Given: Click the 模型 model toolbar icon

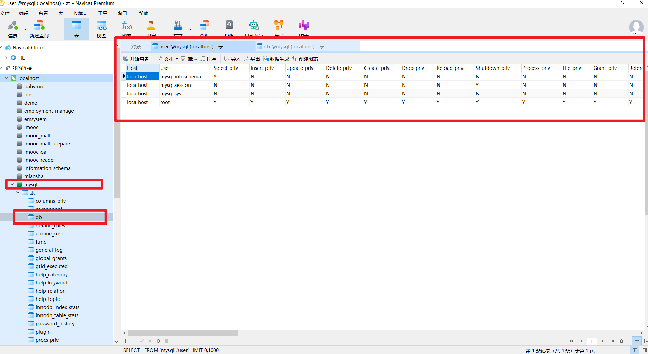Looking at the screenshot, I should (x=279, y=26).
